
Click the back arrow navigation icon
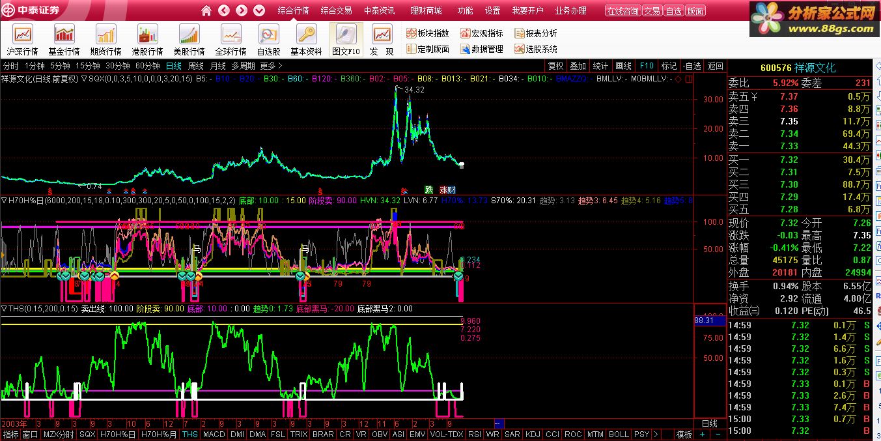coord(224,10)
